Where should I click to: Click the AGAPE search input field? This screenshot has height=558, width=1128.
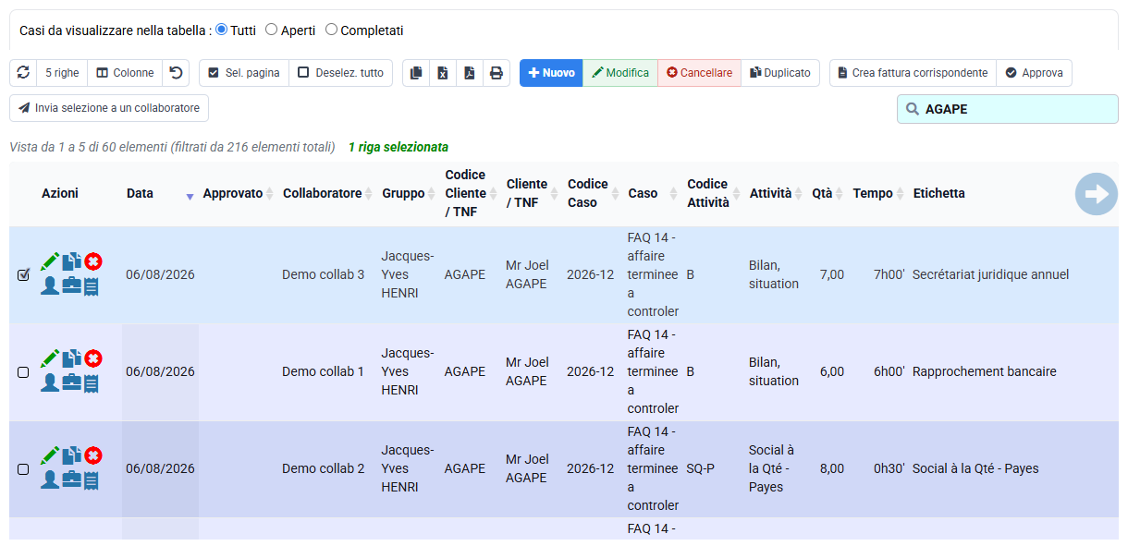coord(1008,109)
